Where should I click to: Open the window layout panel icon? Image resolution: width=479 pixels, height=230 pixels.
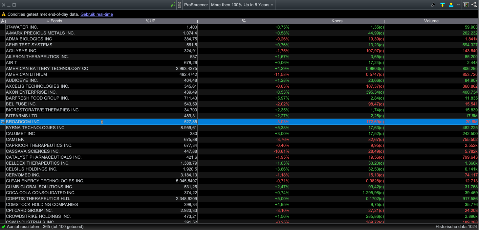tap(466, 5)
